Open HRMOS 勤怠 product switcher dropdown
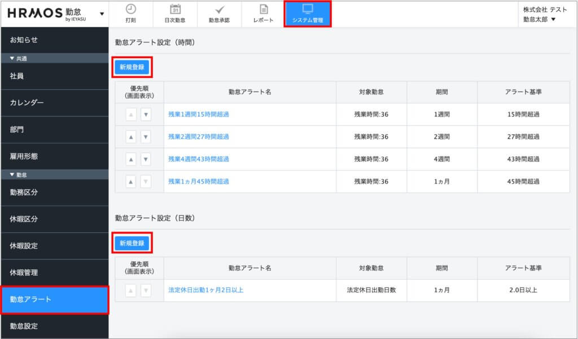Image resolution: width=578 pixels, height=339 pixels. click(102, 14)
